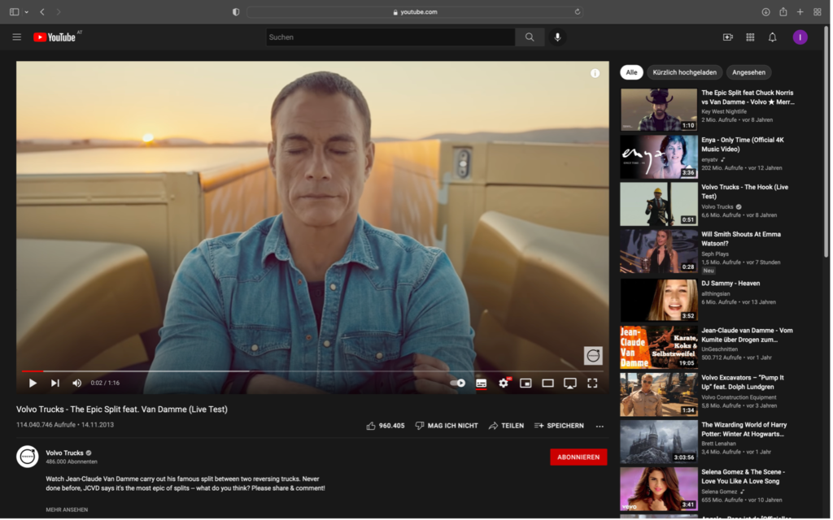Toggle the Safari sidebar button

coord(15,11)
